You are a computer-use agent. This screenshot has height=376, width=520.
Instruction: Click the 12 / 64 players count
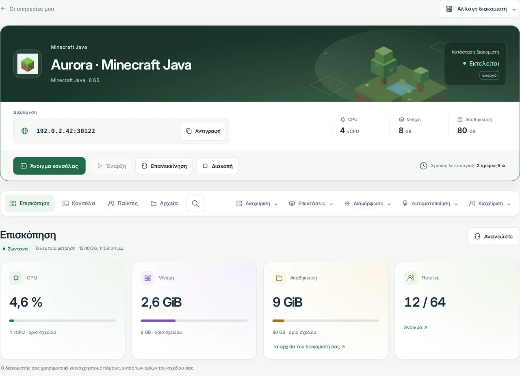tap(425, 302)
